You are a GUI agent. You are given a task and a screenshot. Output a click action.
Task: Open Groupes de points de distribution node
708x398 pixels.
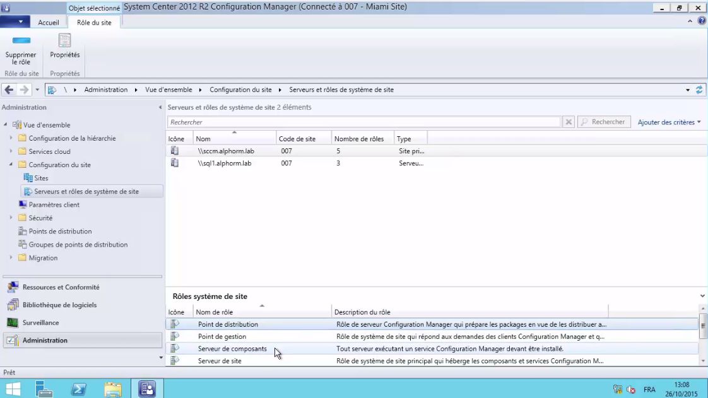(78, 245)
